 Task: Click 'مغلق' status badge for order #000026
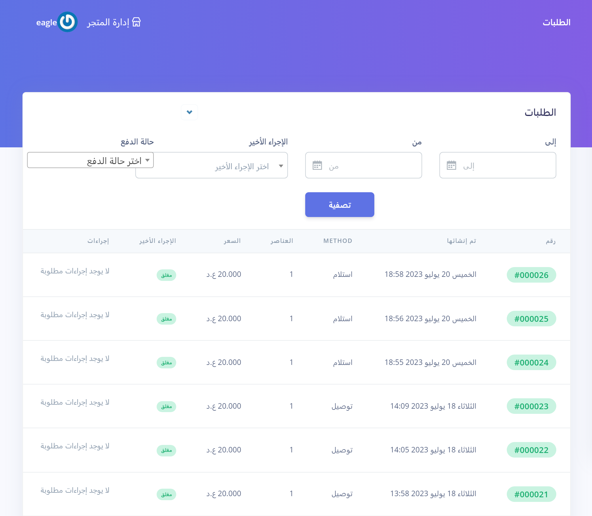166,275
